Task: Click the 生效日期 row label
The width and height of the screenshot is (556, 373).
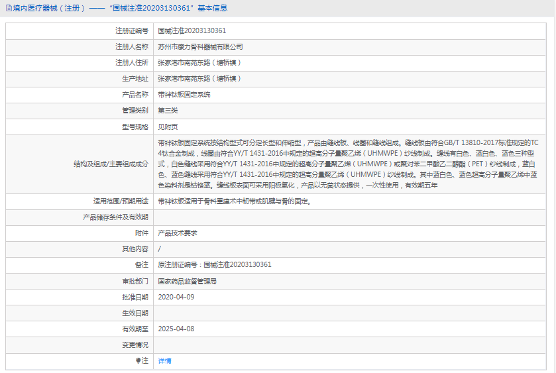Action: click(x=135, y=313)
